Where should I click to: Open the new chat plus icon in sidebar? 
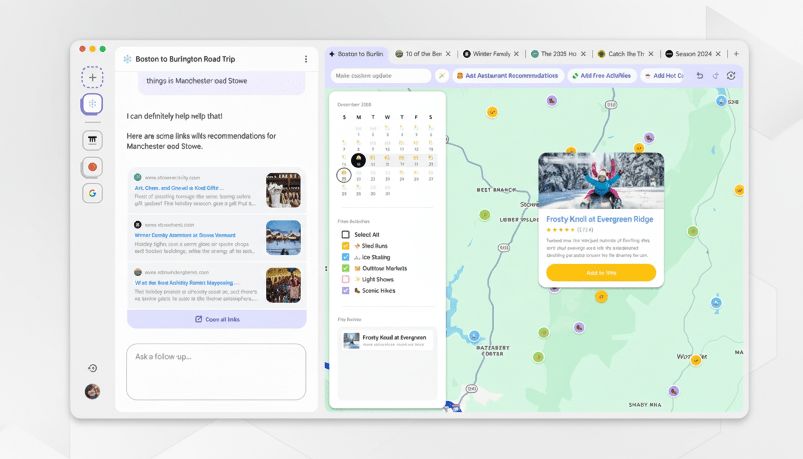tap(93, 77)
